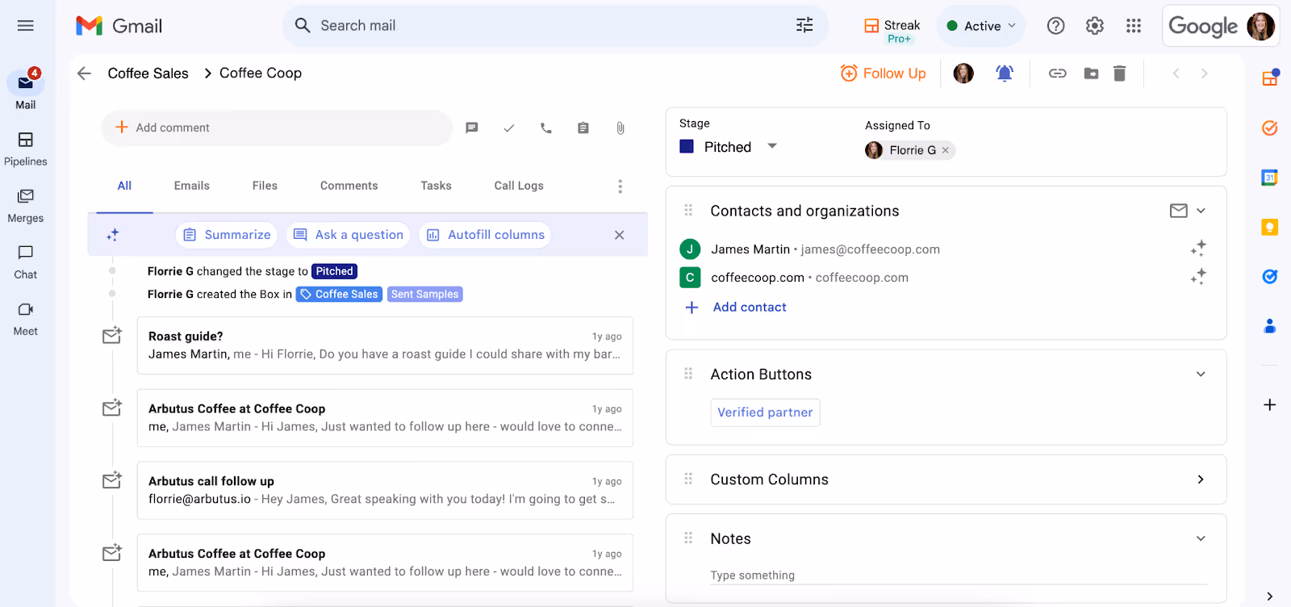The width and height of the screenshot is (1291, 607).
Task: Move box with the folder icon
Action: pyautogui.click(x=1091, y=73)
